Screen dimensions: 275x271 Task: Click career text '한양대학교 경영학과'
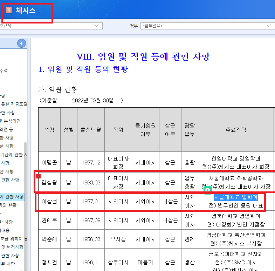tap(236, 158)
